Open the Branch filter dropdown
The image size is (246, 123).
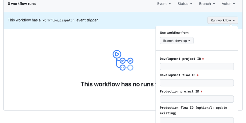(x=207, y=4)
